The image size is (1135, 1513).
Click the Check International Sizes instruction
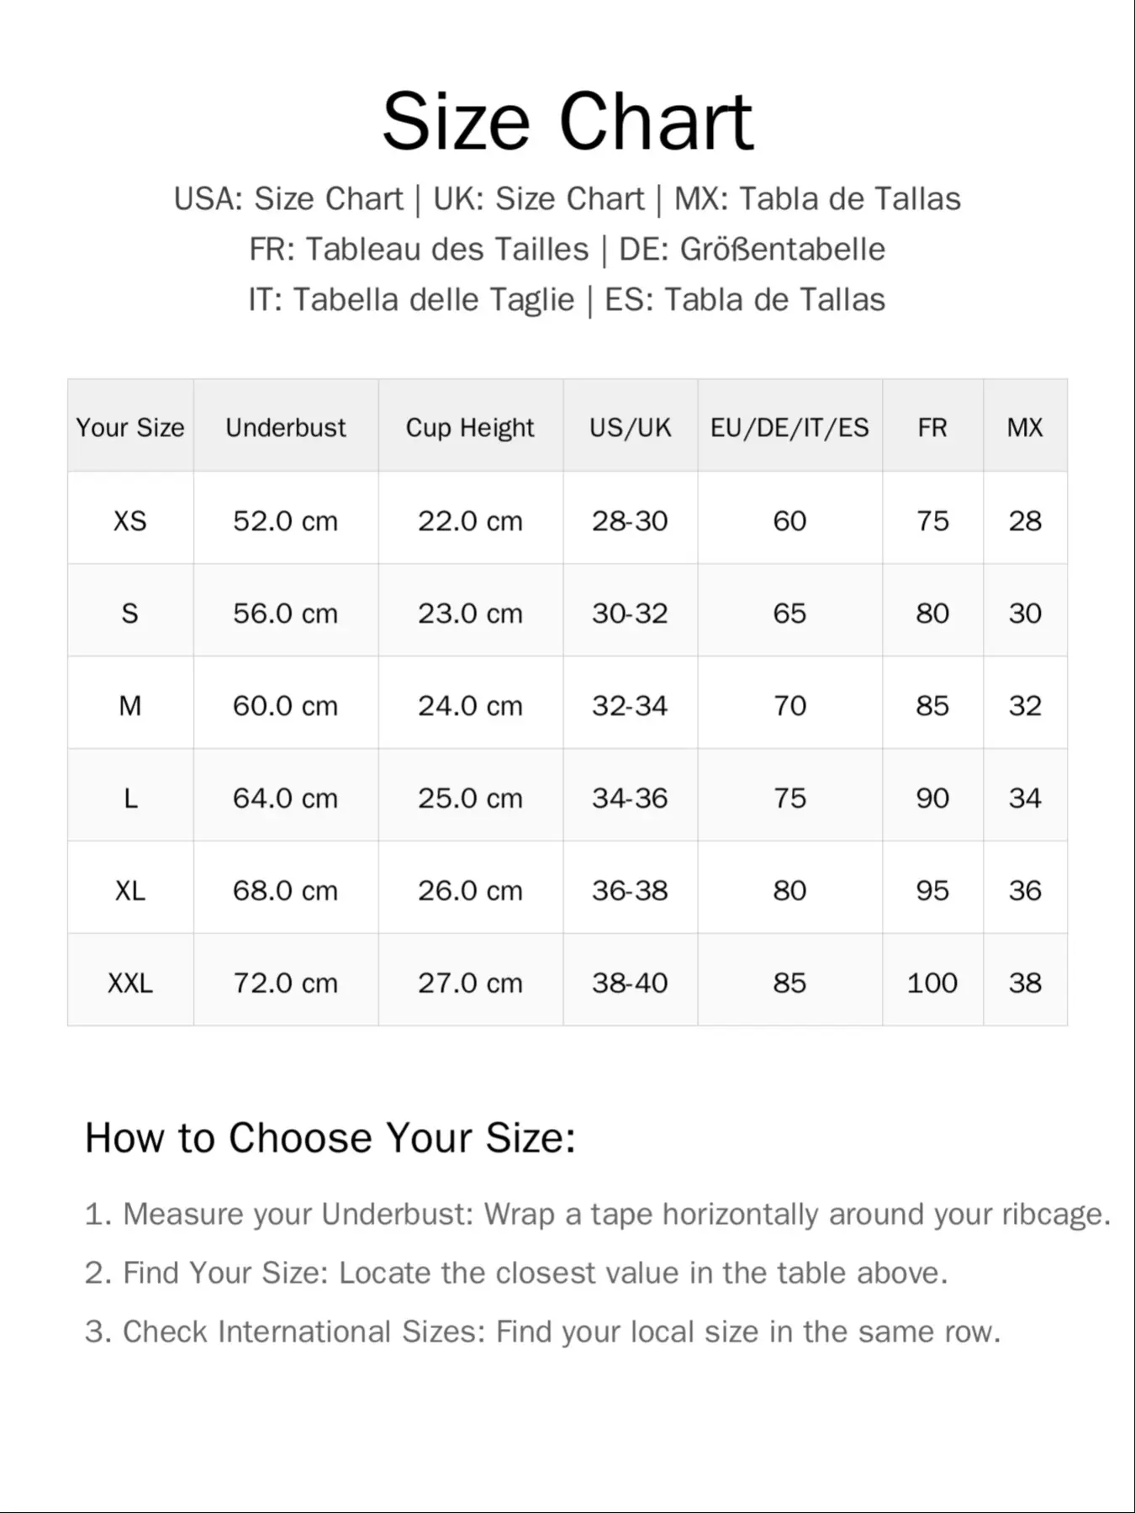pos(542,1331)
